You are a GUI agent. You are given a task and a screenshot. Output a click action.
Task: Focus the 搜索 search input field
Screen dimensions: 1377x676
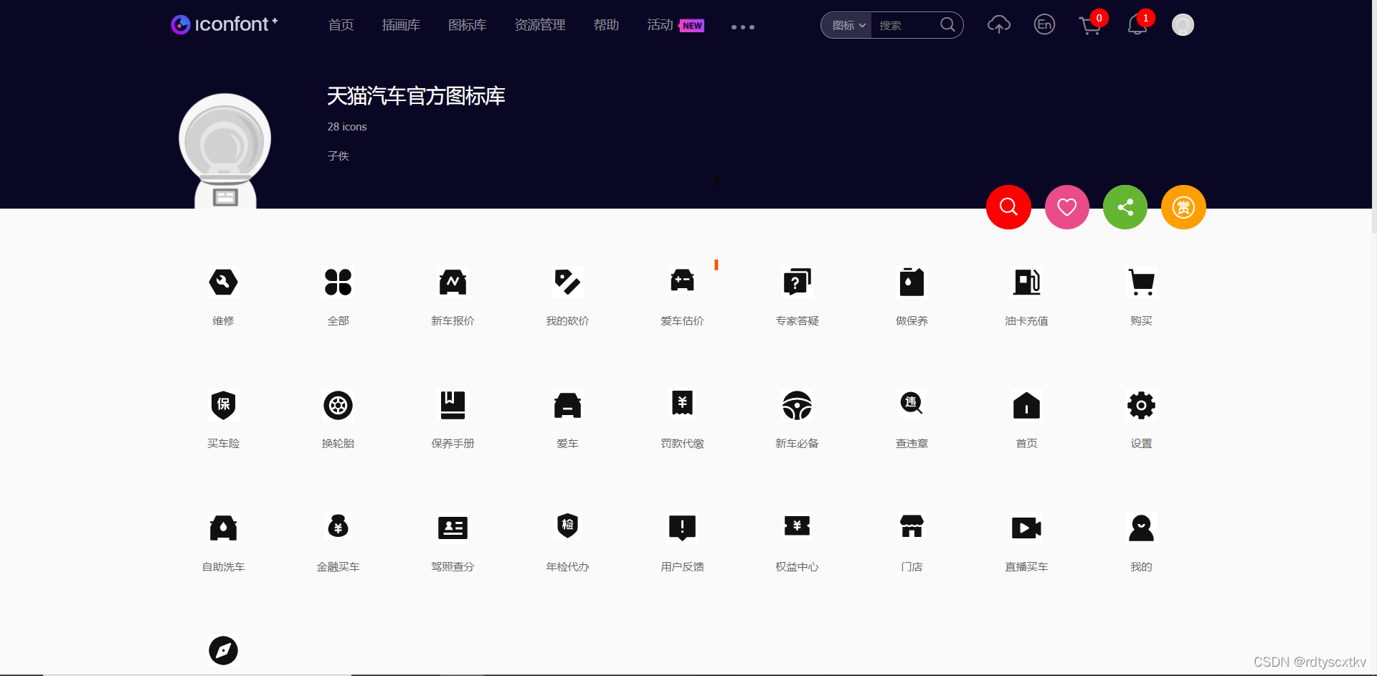[x=904, y=25]
